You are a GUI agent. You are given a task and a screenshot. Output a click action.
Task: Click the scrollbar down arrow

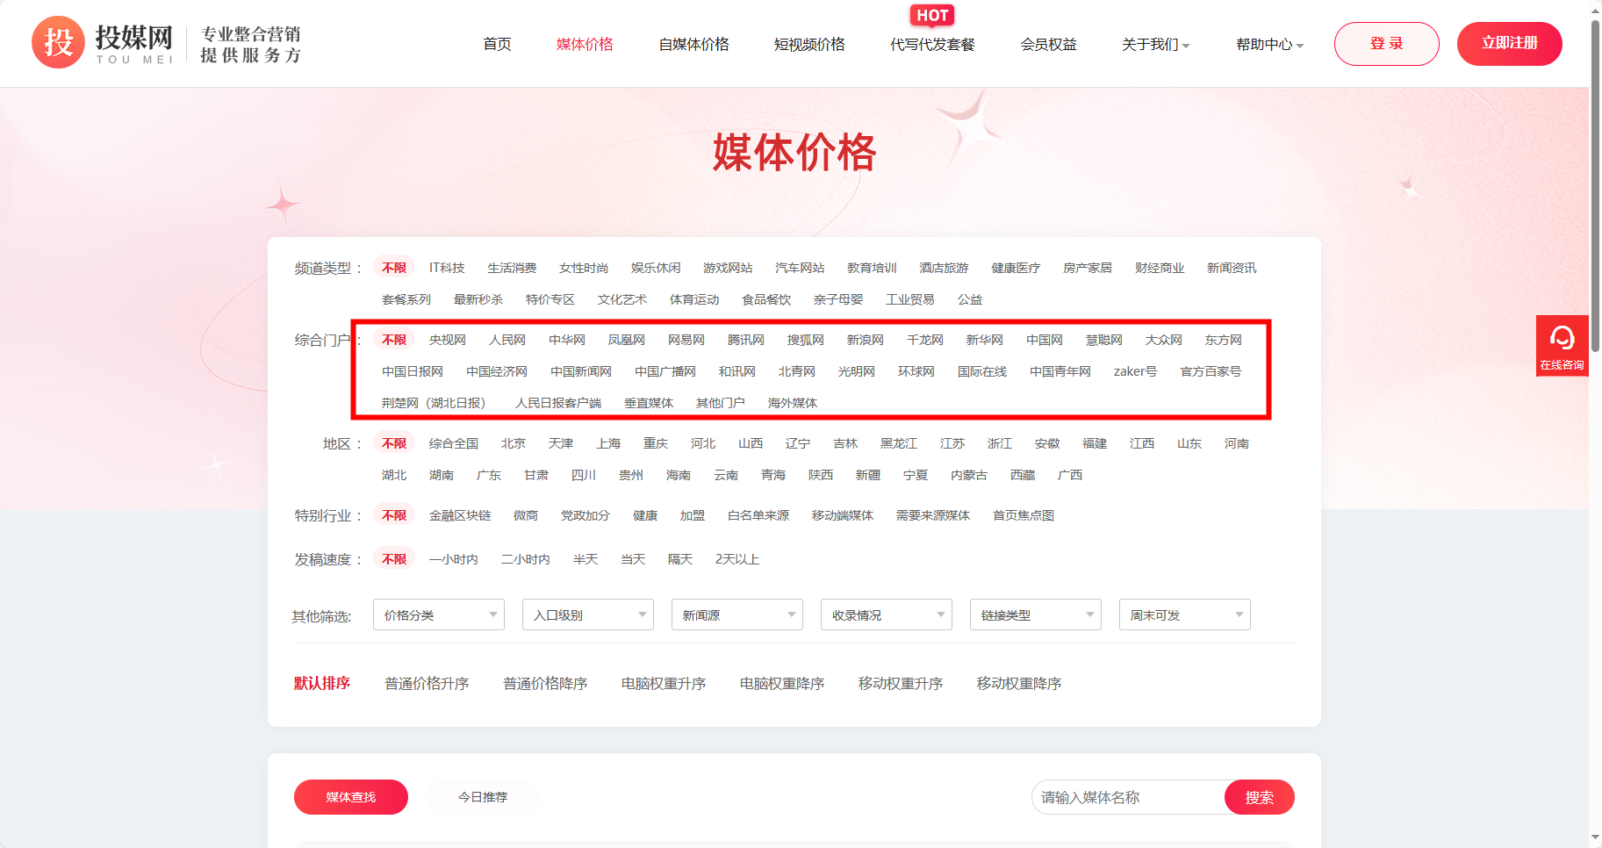coord(1595,839)
